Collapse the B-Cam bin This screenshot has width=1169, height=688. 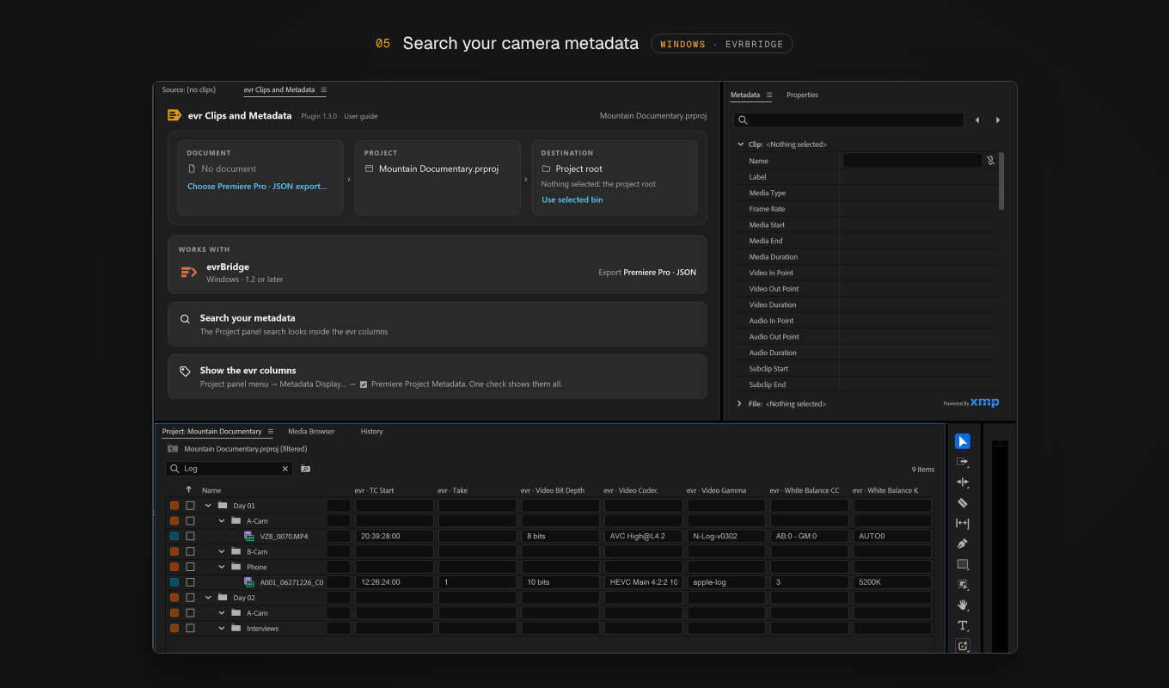pyautogui.click(x=222, y=551)
